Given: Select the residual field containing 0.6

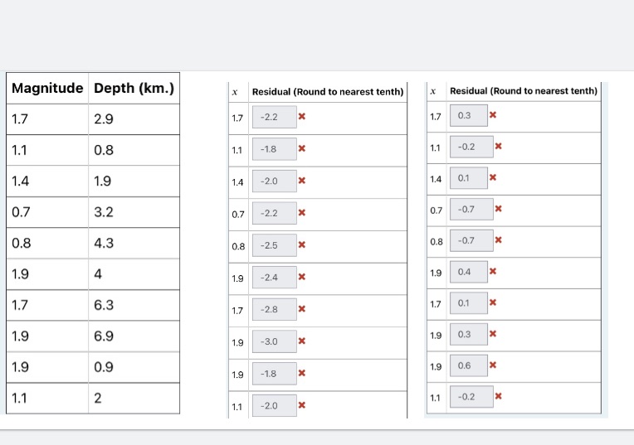Looking at the screenshot, I should pos(469,365).
